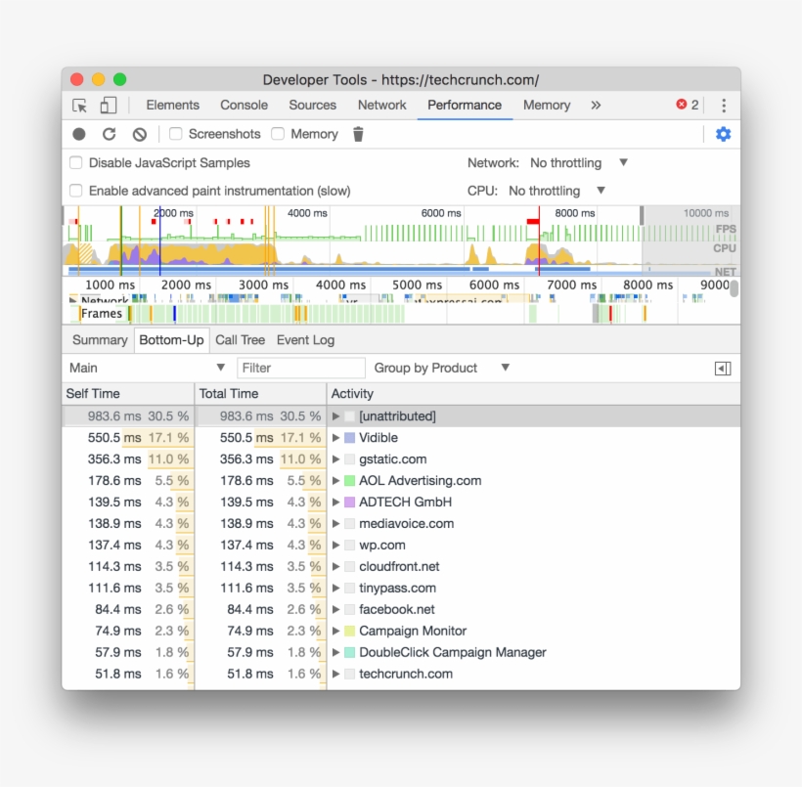Image resolution: width=802 pixels, height=787 pixels.
Task: Click the Filter input field
Action: tap(300, 368)
